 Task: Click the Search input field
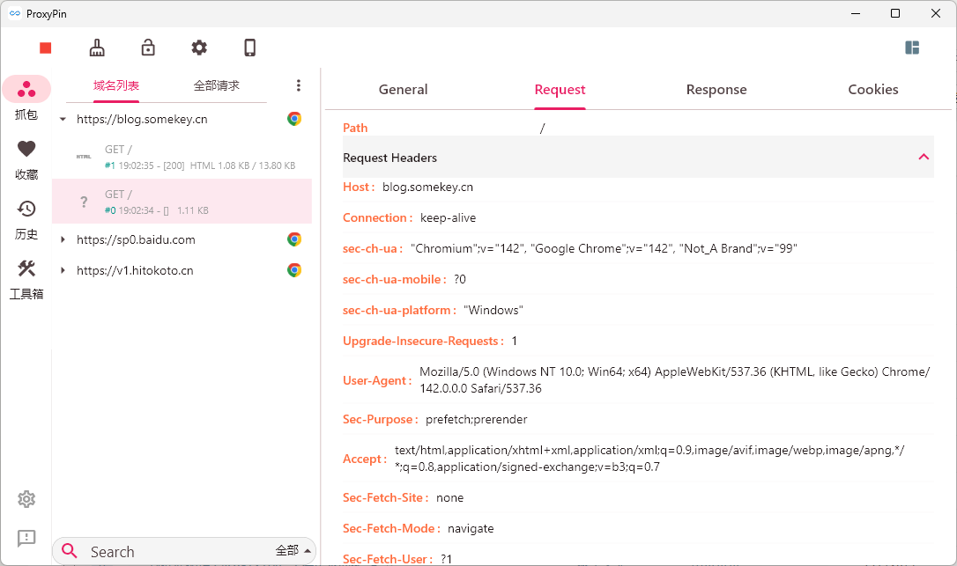[x=176, y=552]
